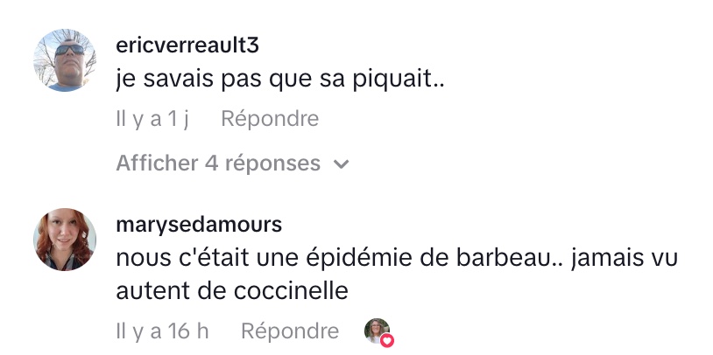Open ericverreault3's profile picture
This screenshot has width=713, height=355.
click(x=65, y=60)
